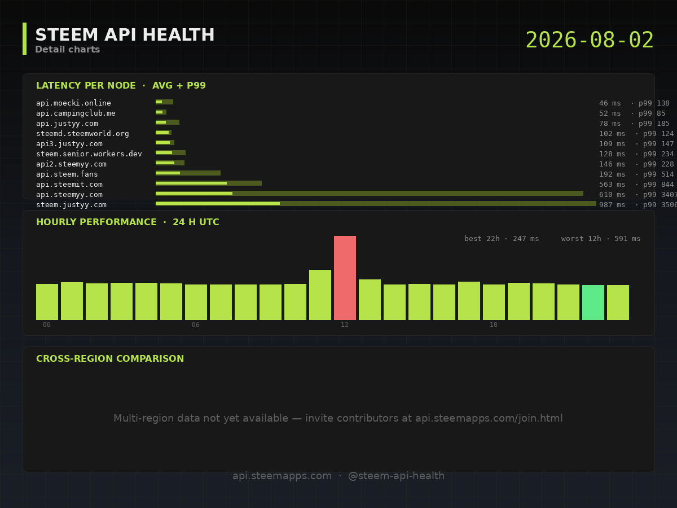Click the 'HOURLY PERFORMANCE · 24 H UTC' heading

(128, 222)
